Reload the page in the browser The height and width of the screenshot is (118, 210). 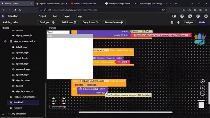click(x=15, y=10)
